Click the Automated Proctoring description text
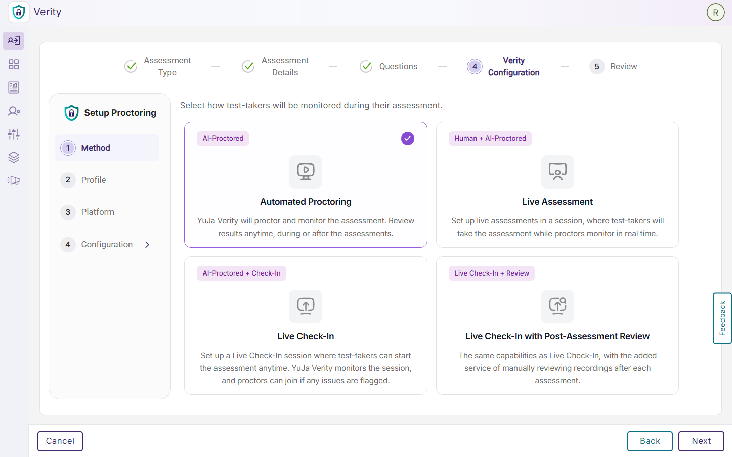 (306, 227)
